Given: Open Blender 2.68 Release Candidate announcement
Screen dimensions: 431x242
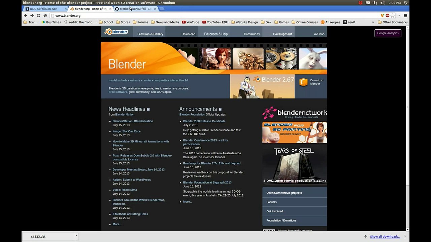Looking at the screenshot, I should (204, 121).
